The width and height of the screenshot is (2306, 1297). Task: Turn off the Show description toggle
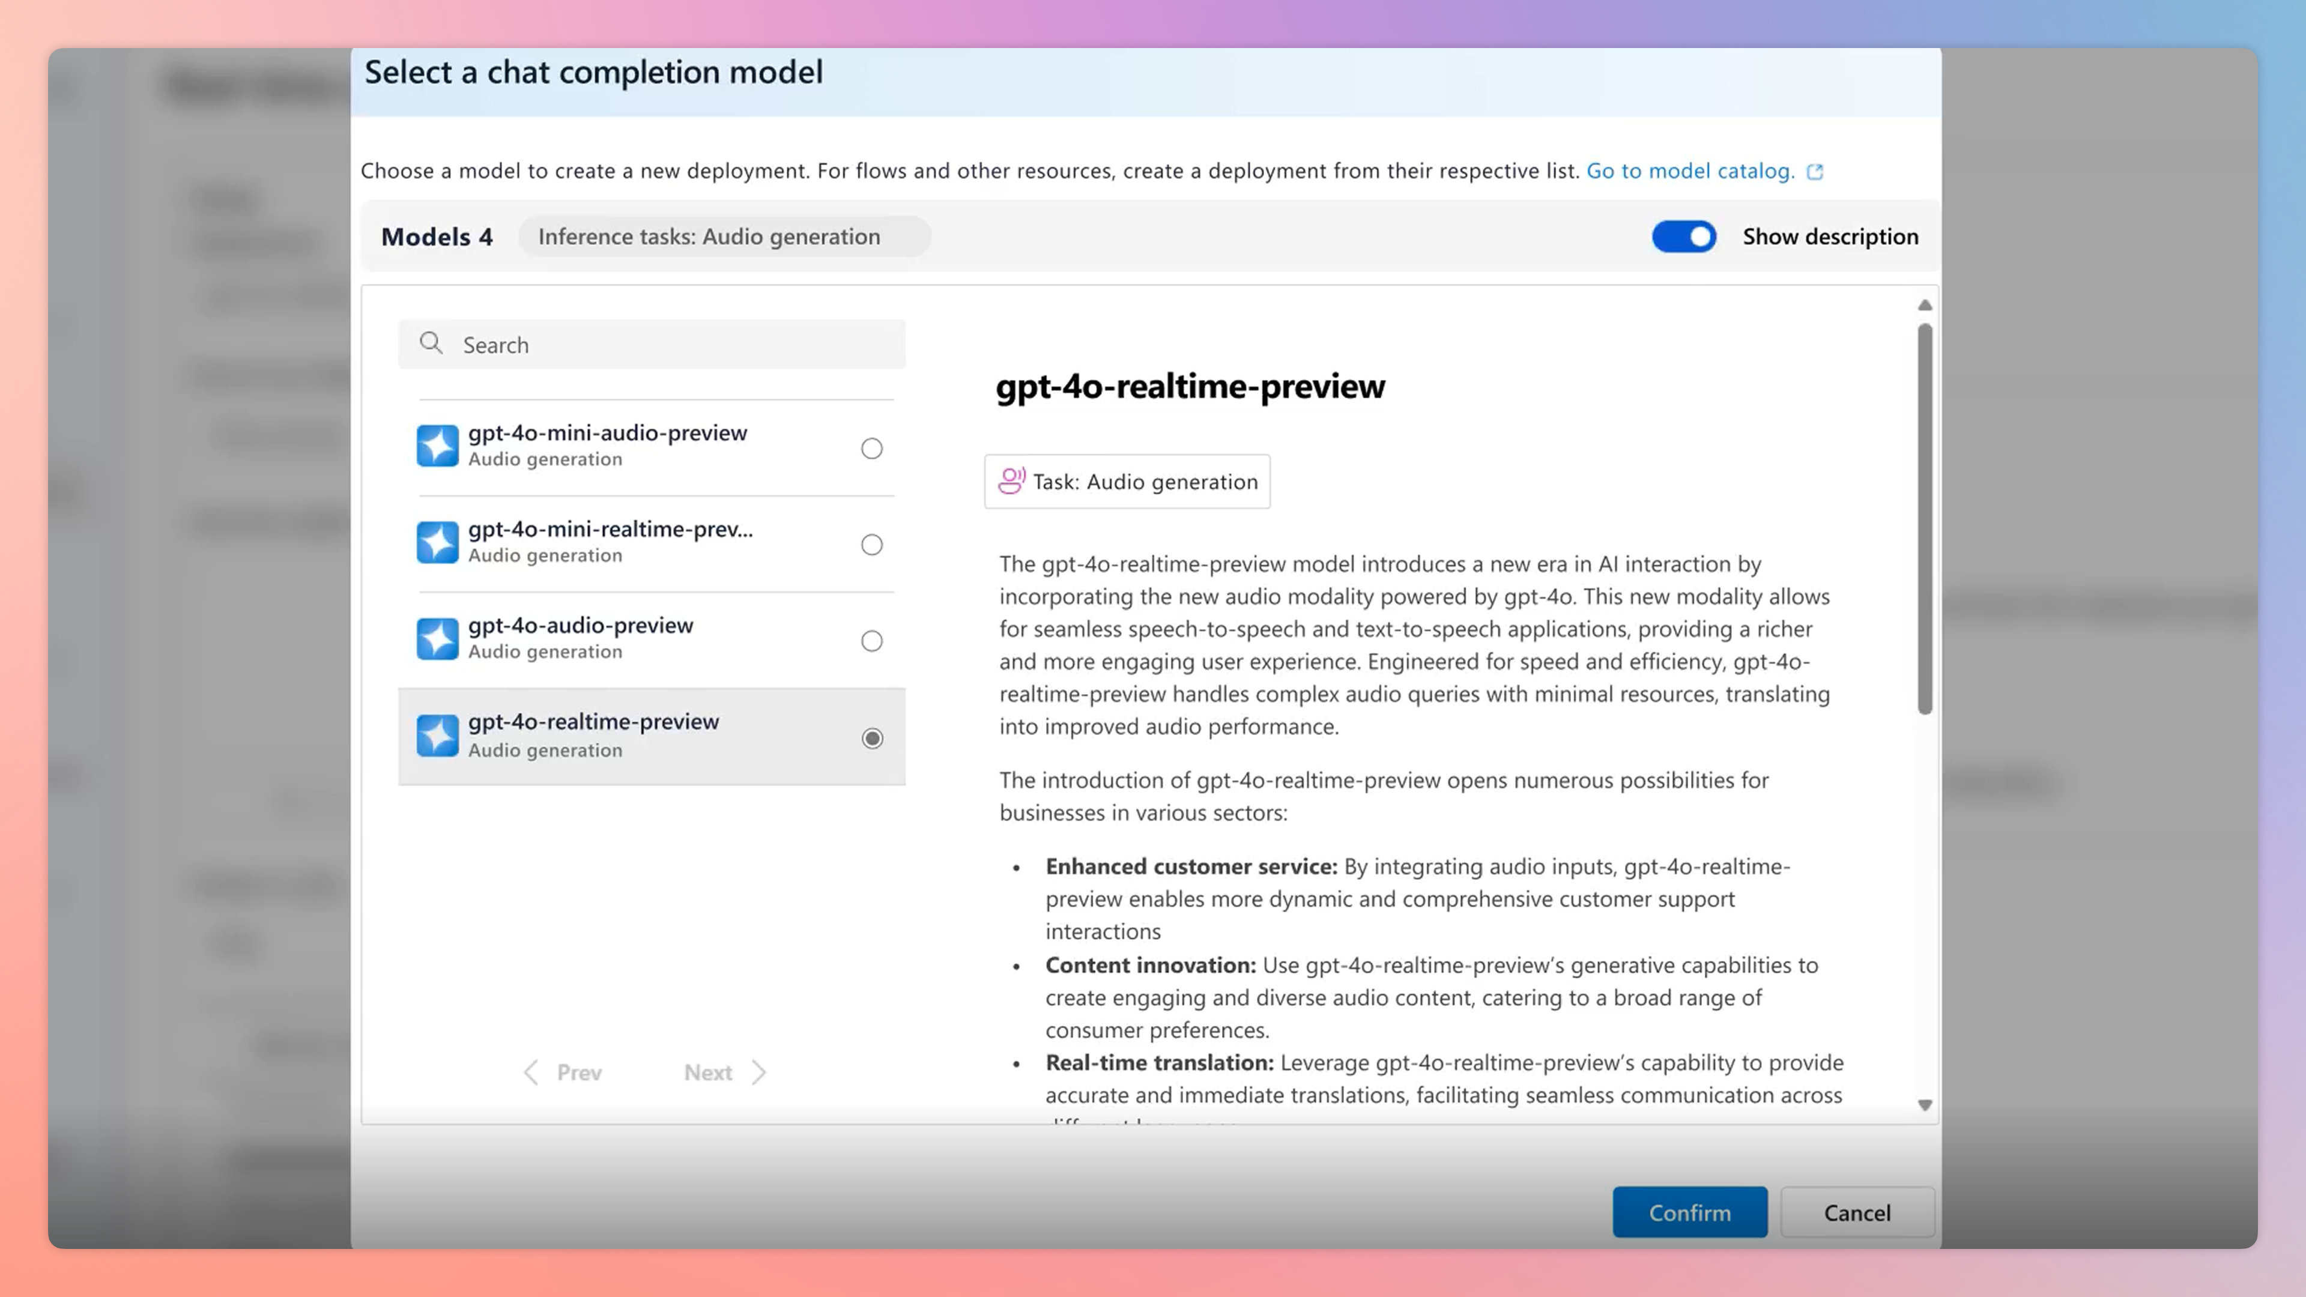(1684, 237)
